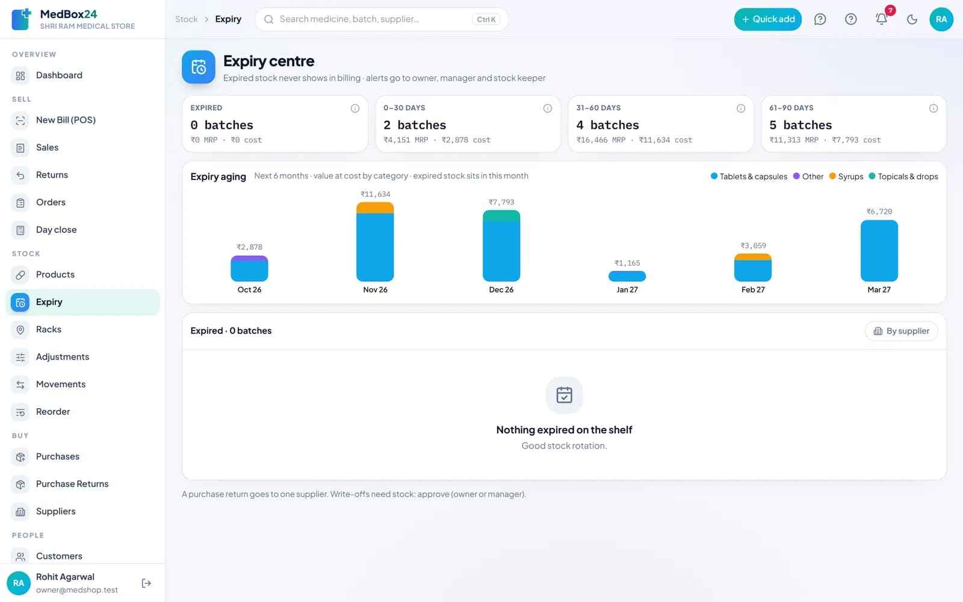Click the Feb 27 bar in chart

coord(753,267)
